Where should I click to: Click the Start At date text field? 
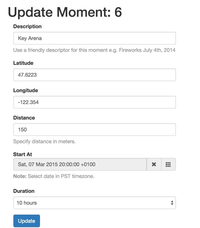coord(80,164)
